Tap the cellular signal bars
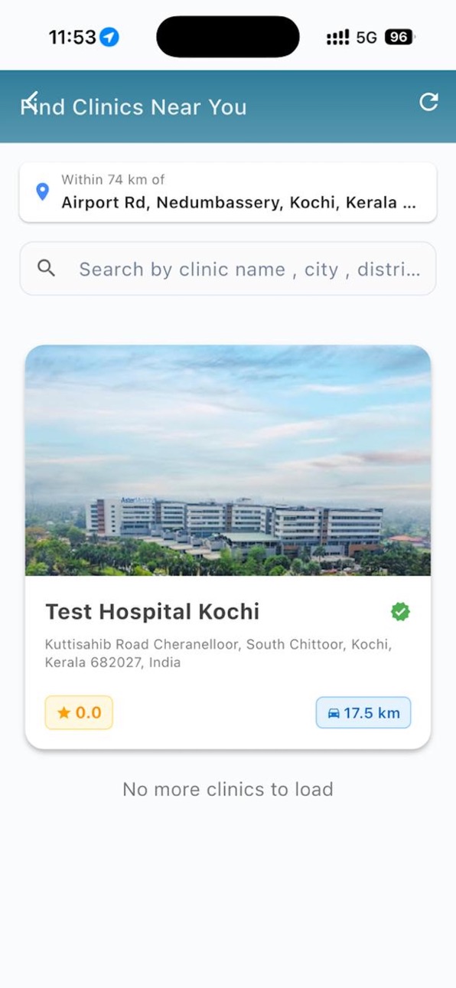Viewport: 456px width, 988px height. point(337,37)
